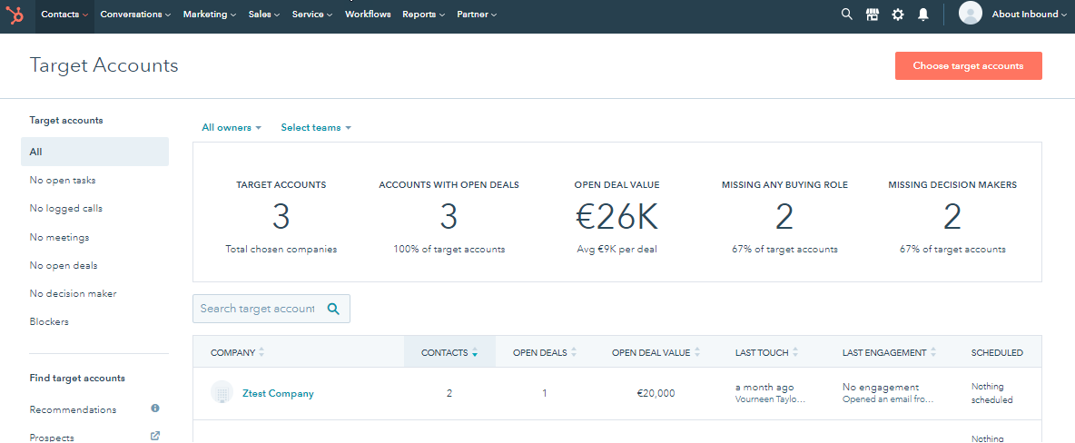Image resolution: width=1075 pixels, height=443 pixels.
Task: Open the Ztest Company link
Action: [278, 394]
